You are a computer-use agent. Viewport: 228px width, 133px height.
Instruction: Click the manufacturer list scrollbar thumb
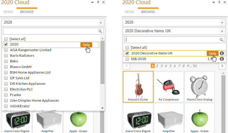click(x=103, y=62)
